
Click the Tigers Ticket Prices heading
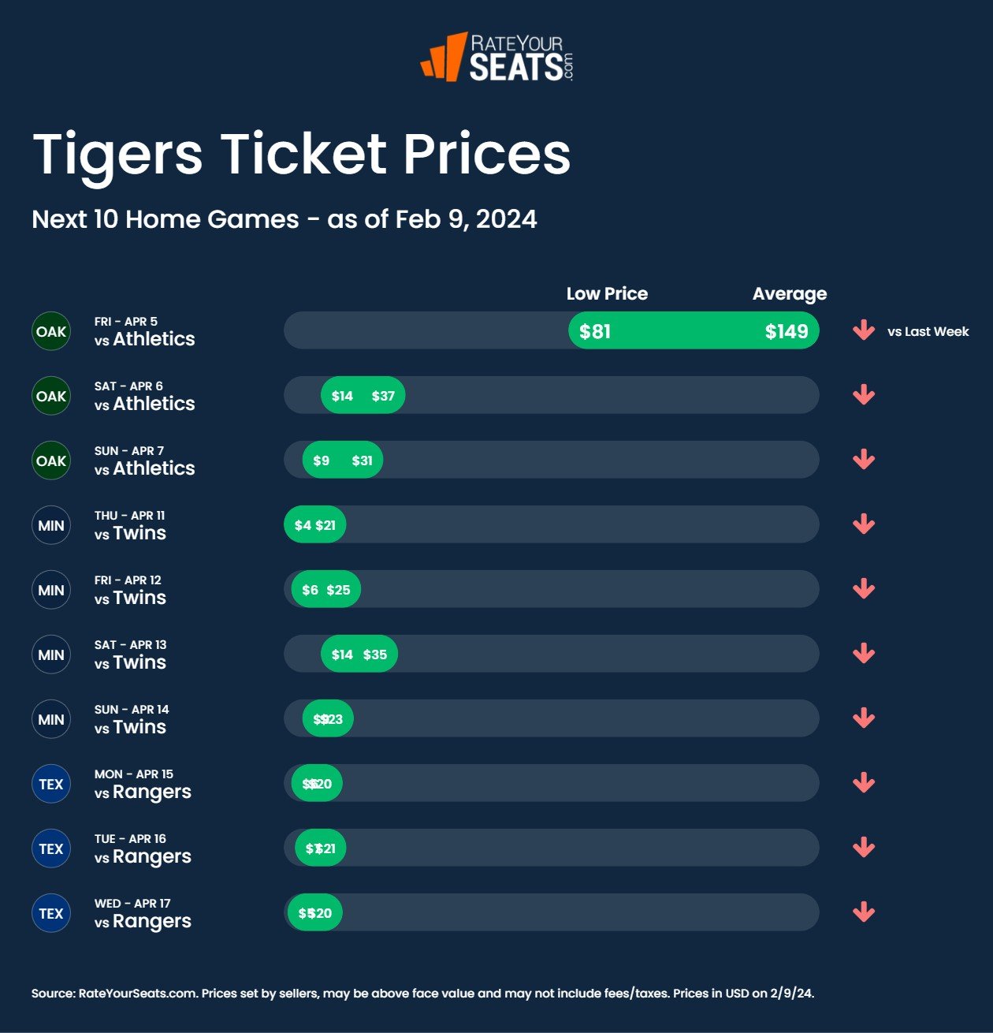(302, 154)
